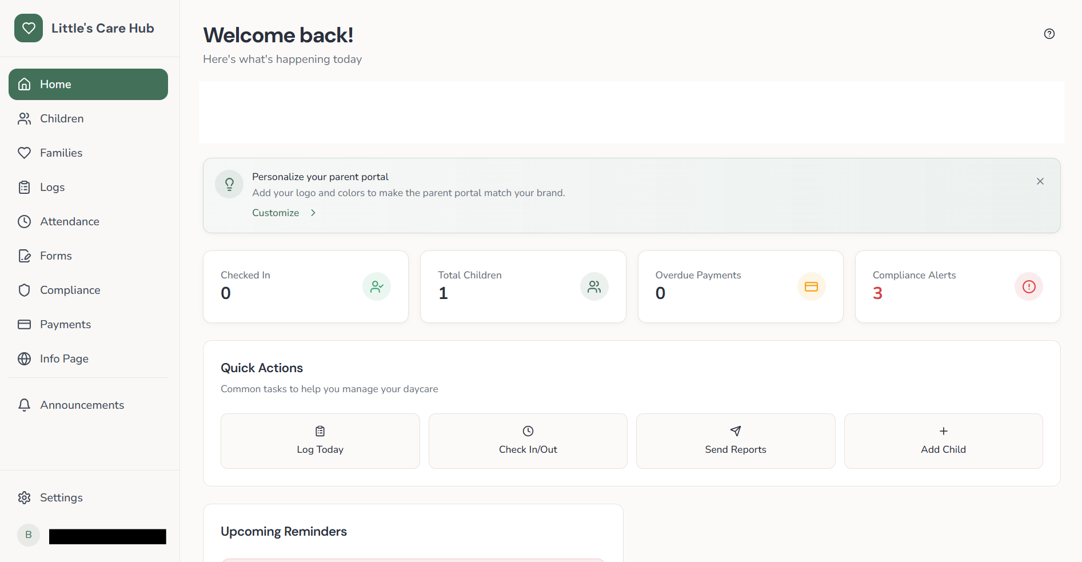The height and width of the screenshot is (562, 1082).
Task: Click the Little's Care Hub title text
Action: [103, 28]
